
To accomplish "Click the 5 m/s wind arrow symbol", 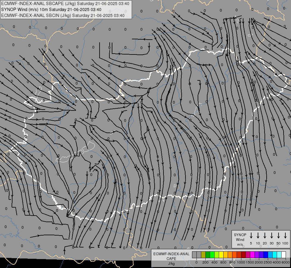I will click(251, 236).
